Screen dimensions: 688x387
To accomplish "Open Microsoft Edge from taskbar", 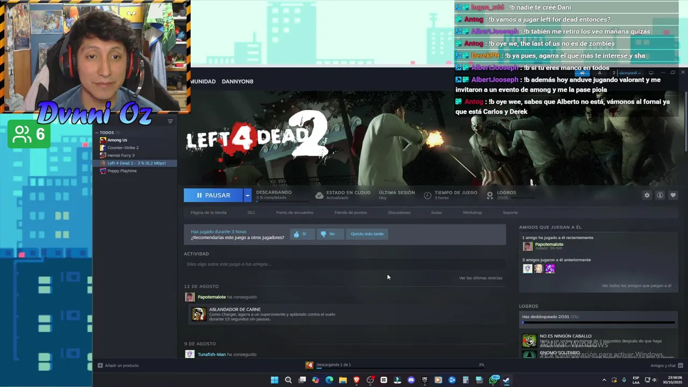I will point(329,380).
